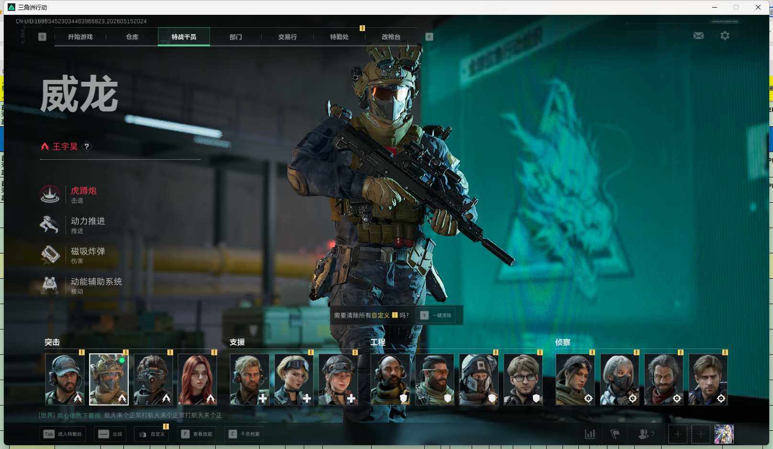Image resolution: width=773 pixels, height=449 pixels.
Task: Click the 出战 deploy button
Action: 110,434
